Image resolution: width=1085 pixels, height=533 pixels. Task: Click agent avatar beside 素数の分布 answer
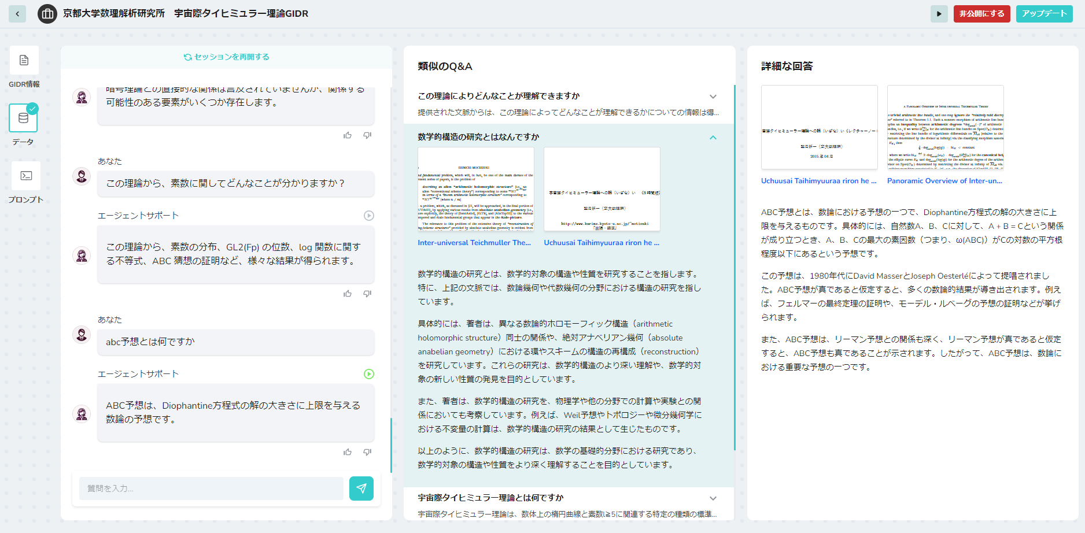[x=82, y=256]
